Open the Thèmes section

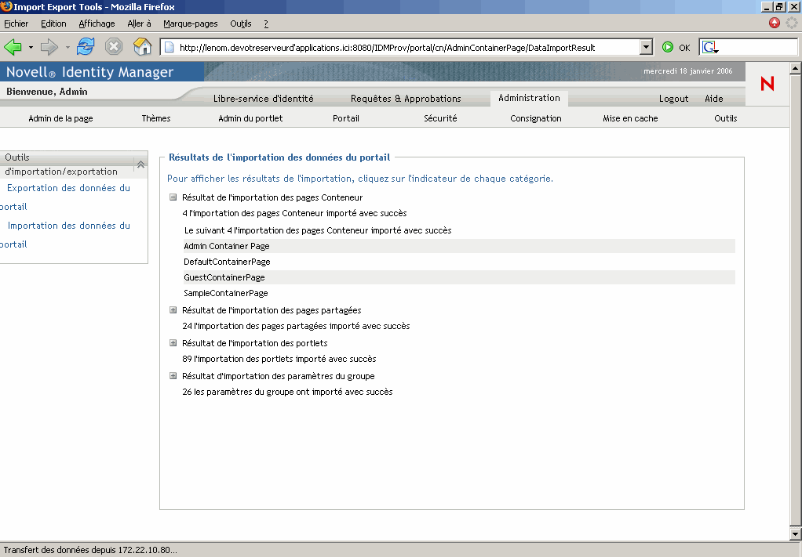[x=156, y=118]
